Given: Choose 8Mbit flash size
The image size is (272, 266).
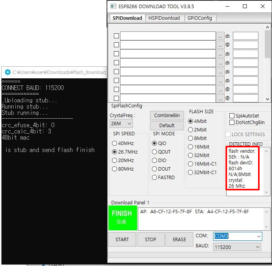Looking at the screenshot, I should point(197,138).
